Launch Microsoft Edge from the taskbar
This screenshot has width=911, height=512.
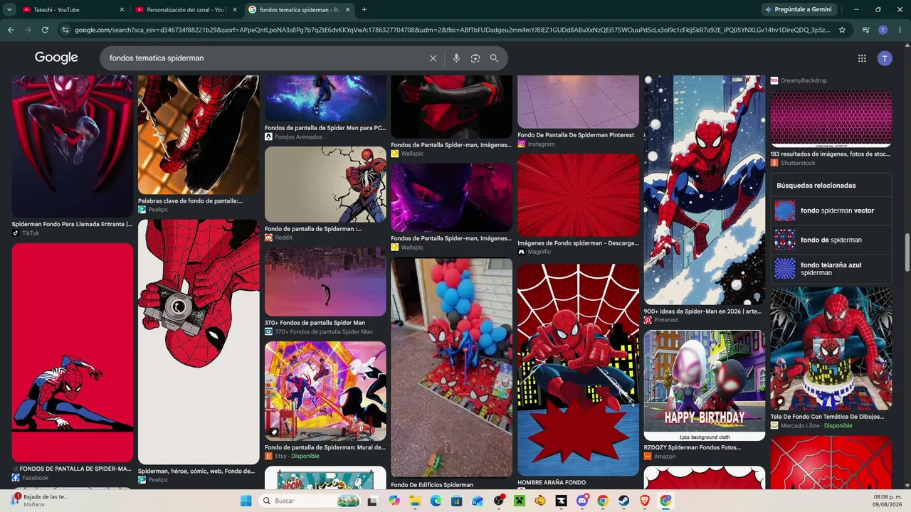(436, 501)
